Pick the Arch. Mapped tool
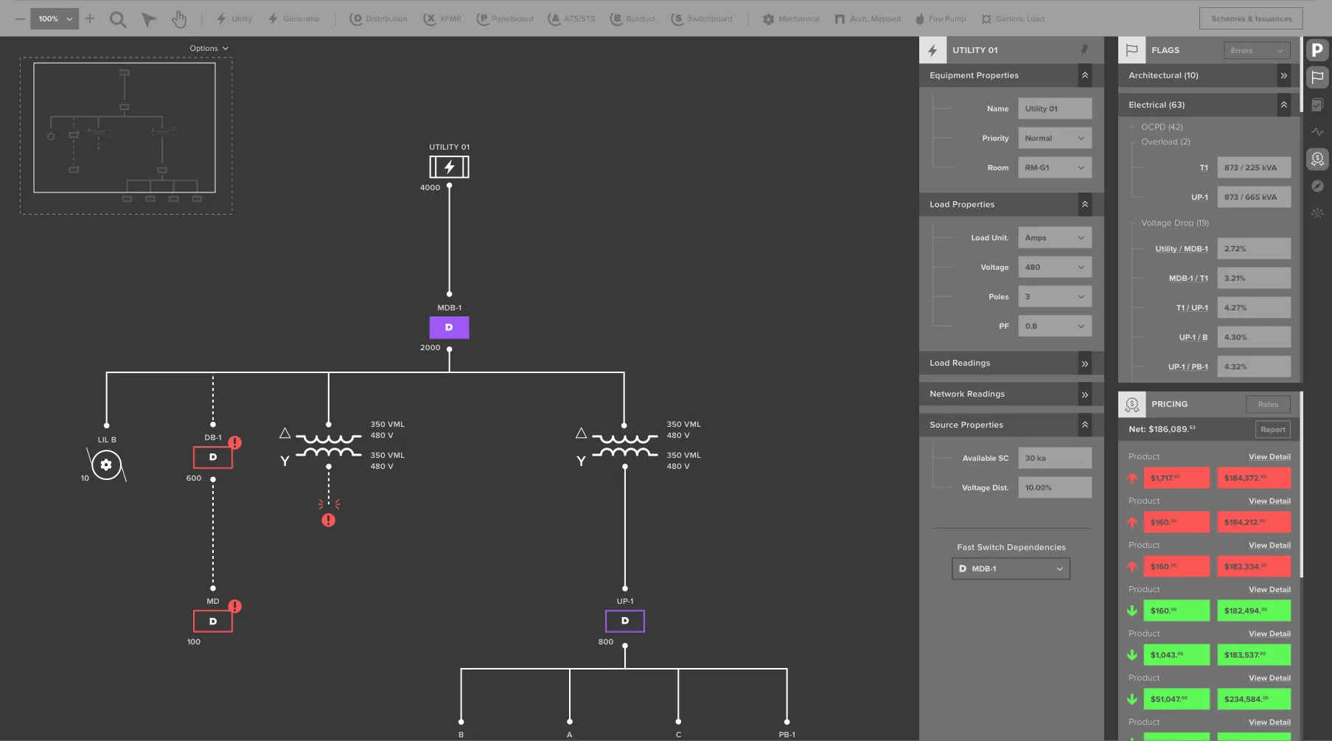Screen dimensions: 1332x741 [868, 19]
